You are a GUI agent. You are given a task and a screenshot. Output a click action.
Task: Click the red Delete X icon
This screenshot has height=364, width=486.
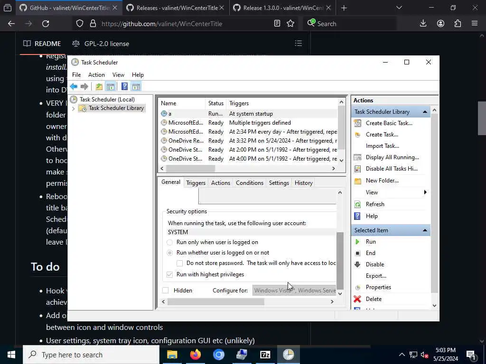pos(357,299)
